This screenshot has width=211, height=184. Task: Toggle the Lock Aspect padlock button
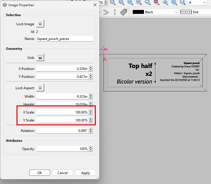coord(40,88)
